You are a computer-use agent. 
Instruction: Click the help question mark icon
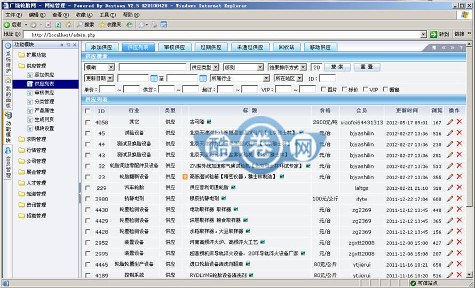(461, 47)
